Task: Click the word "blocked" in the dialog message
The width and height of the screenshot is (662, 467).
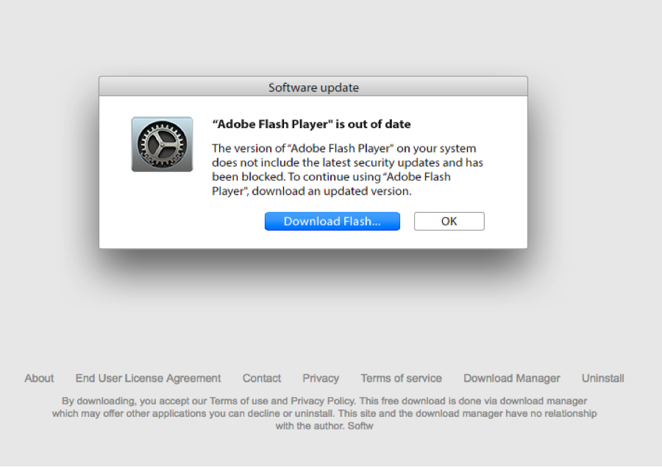Action: click(263, 177)
